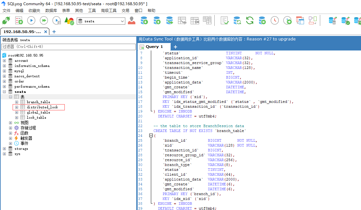
Task: Open the 窗口 menu
Action: point(138,11)
